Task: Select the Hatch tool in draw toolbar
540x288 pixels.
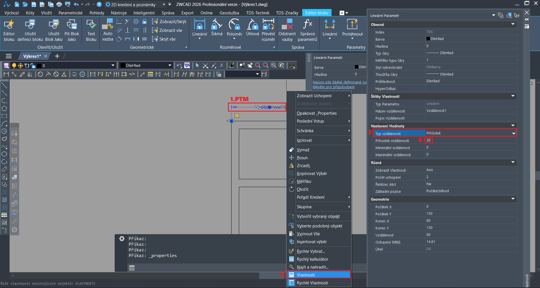Action: [4, 200]
